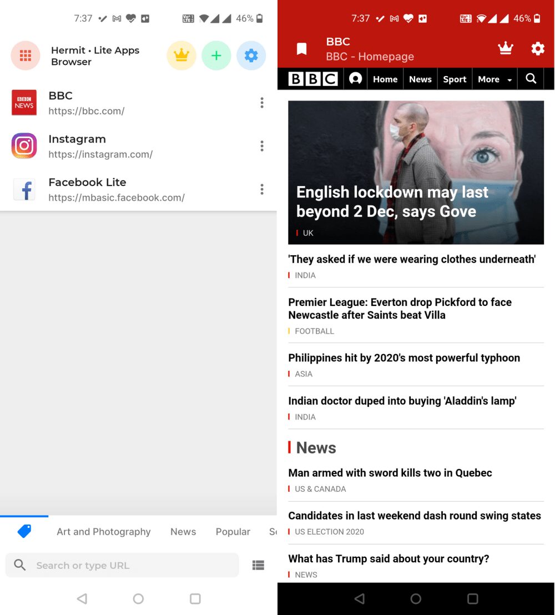Tap Android home button in BBC window
This screenshot has width=555, height=615.
coord(416,598)
